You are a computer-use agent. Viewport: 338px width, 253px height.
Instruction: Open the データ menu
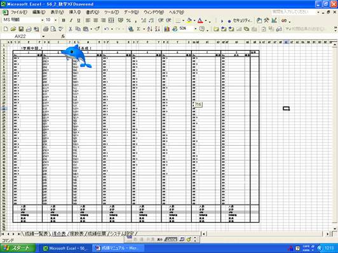(x=132, y=12)
